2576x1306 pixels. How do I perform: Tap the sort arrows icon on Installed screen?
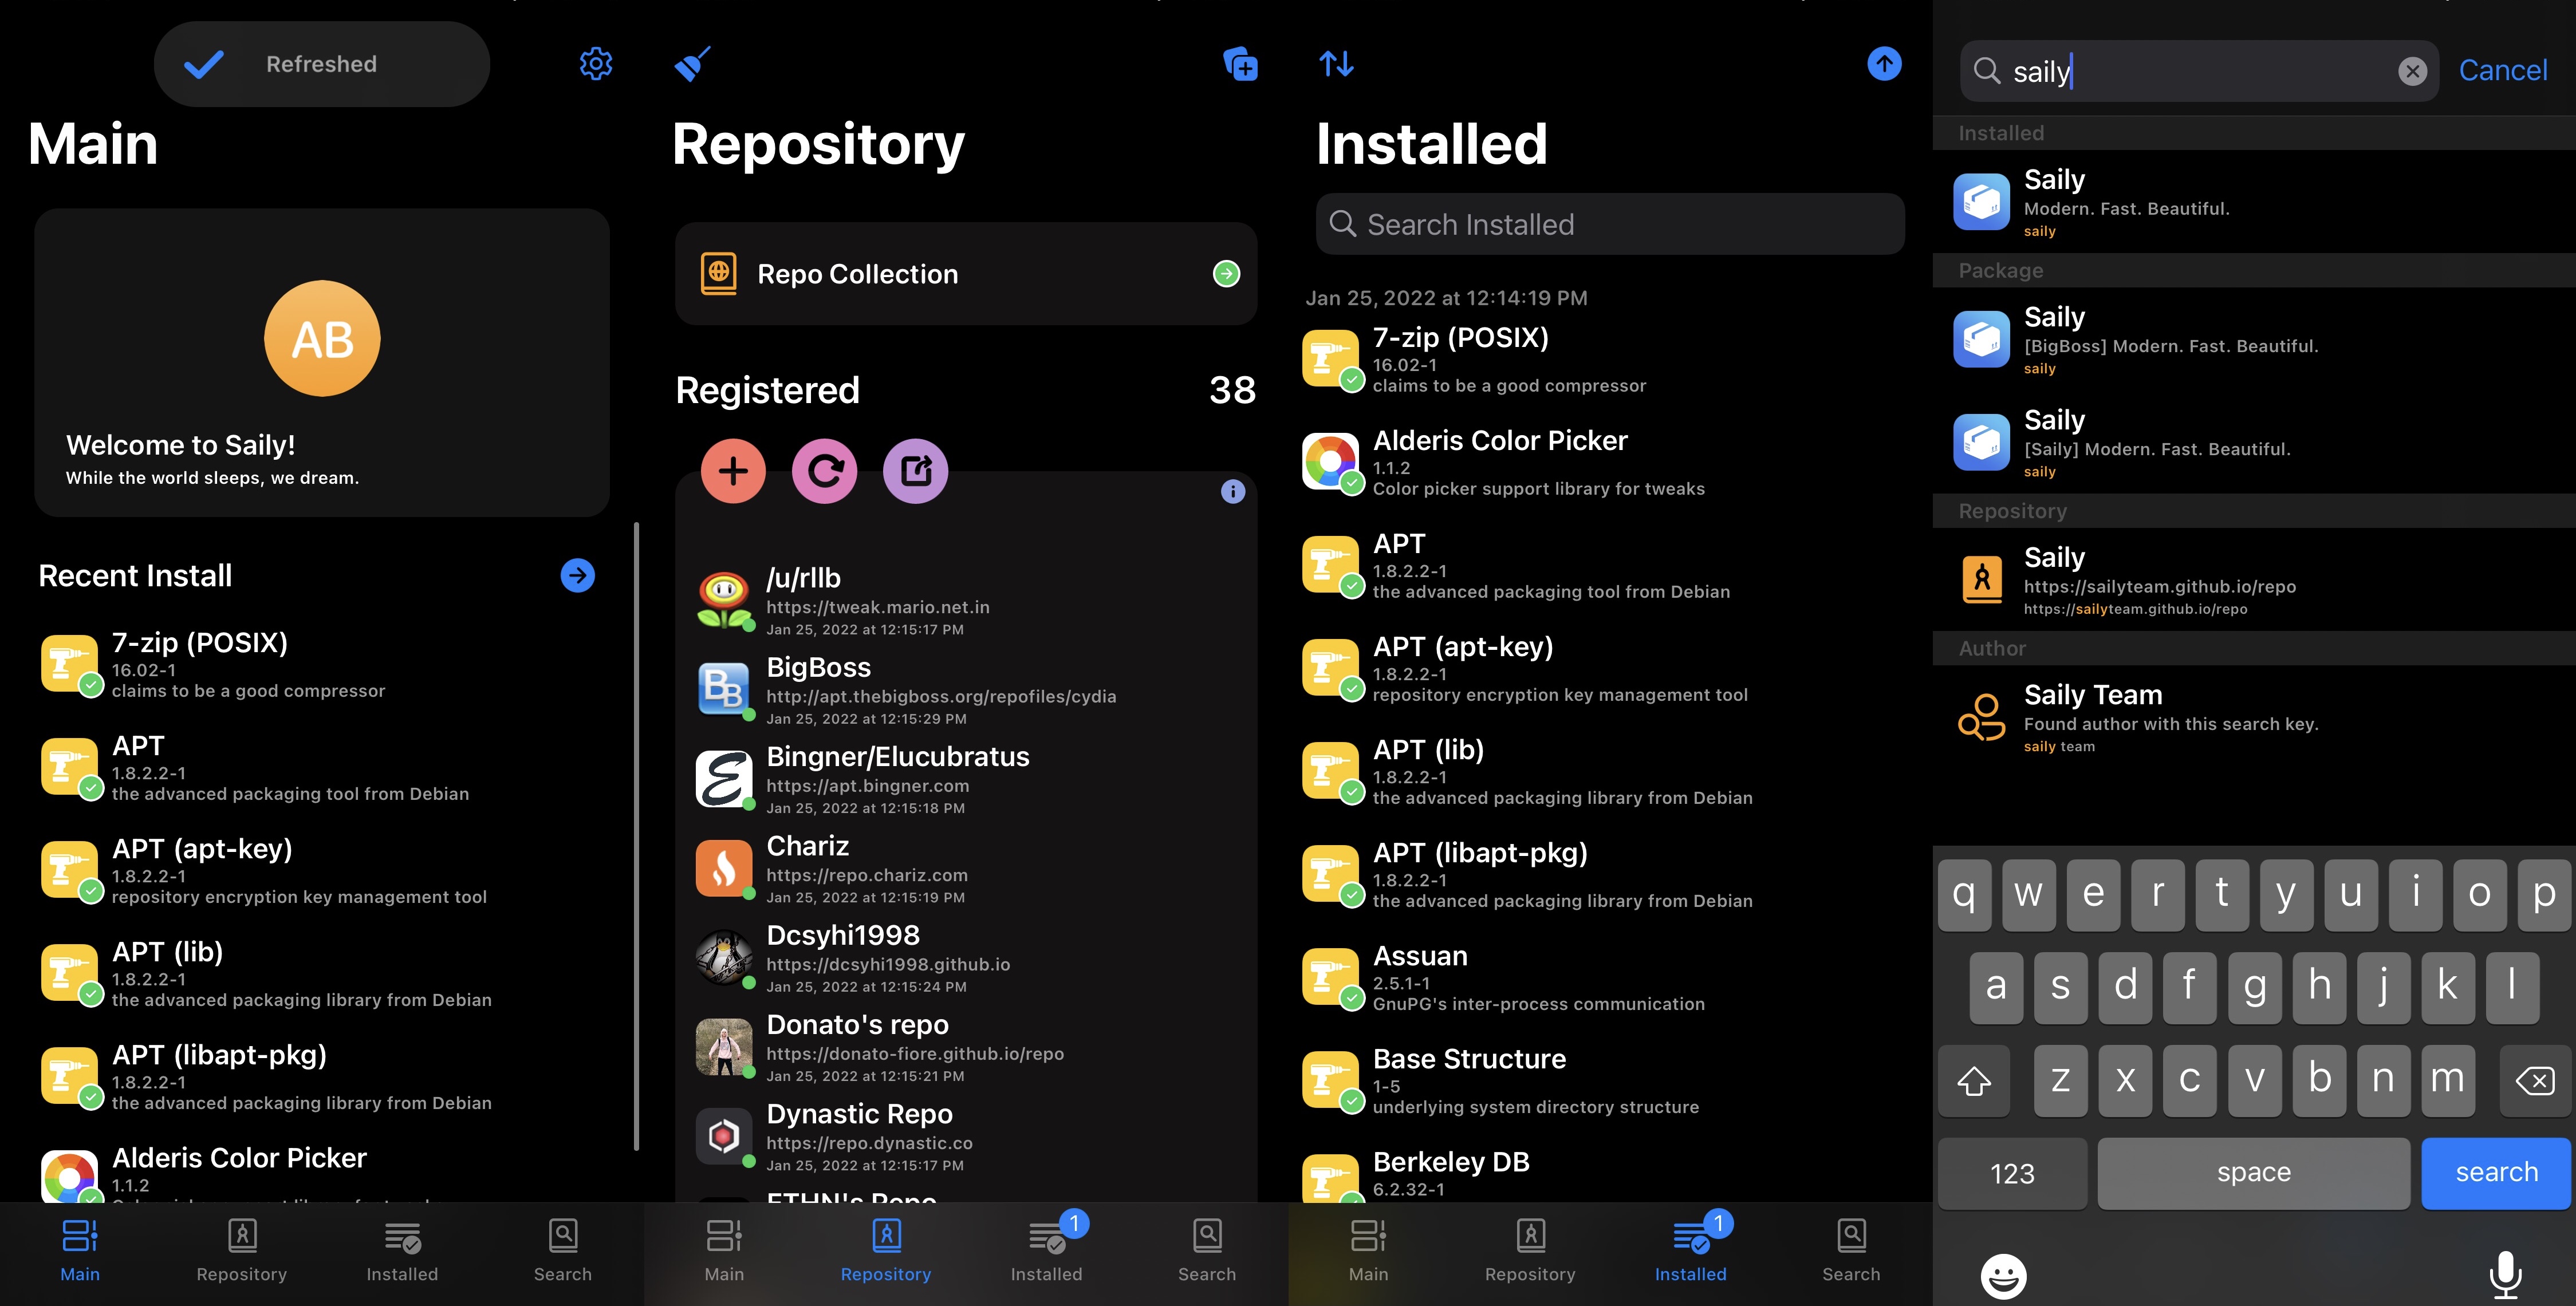tap(1336, 64)
